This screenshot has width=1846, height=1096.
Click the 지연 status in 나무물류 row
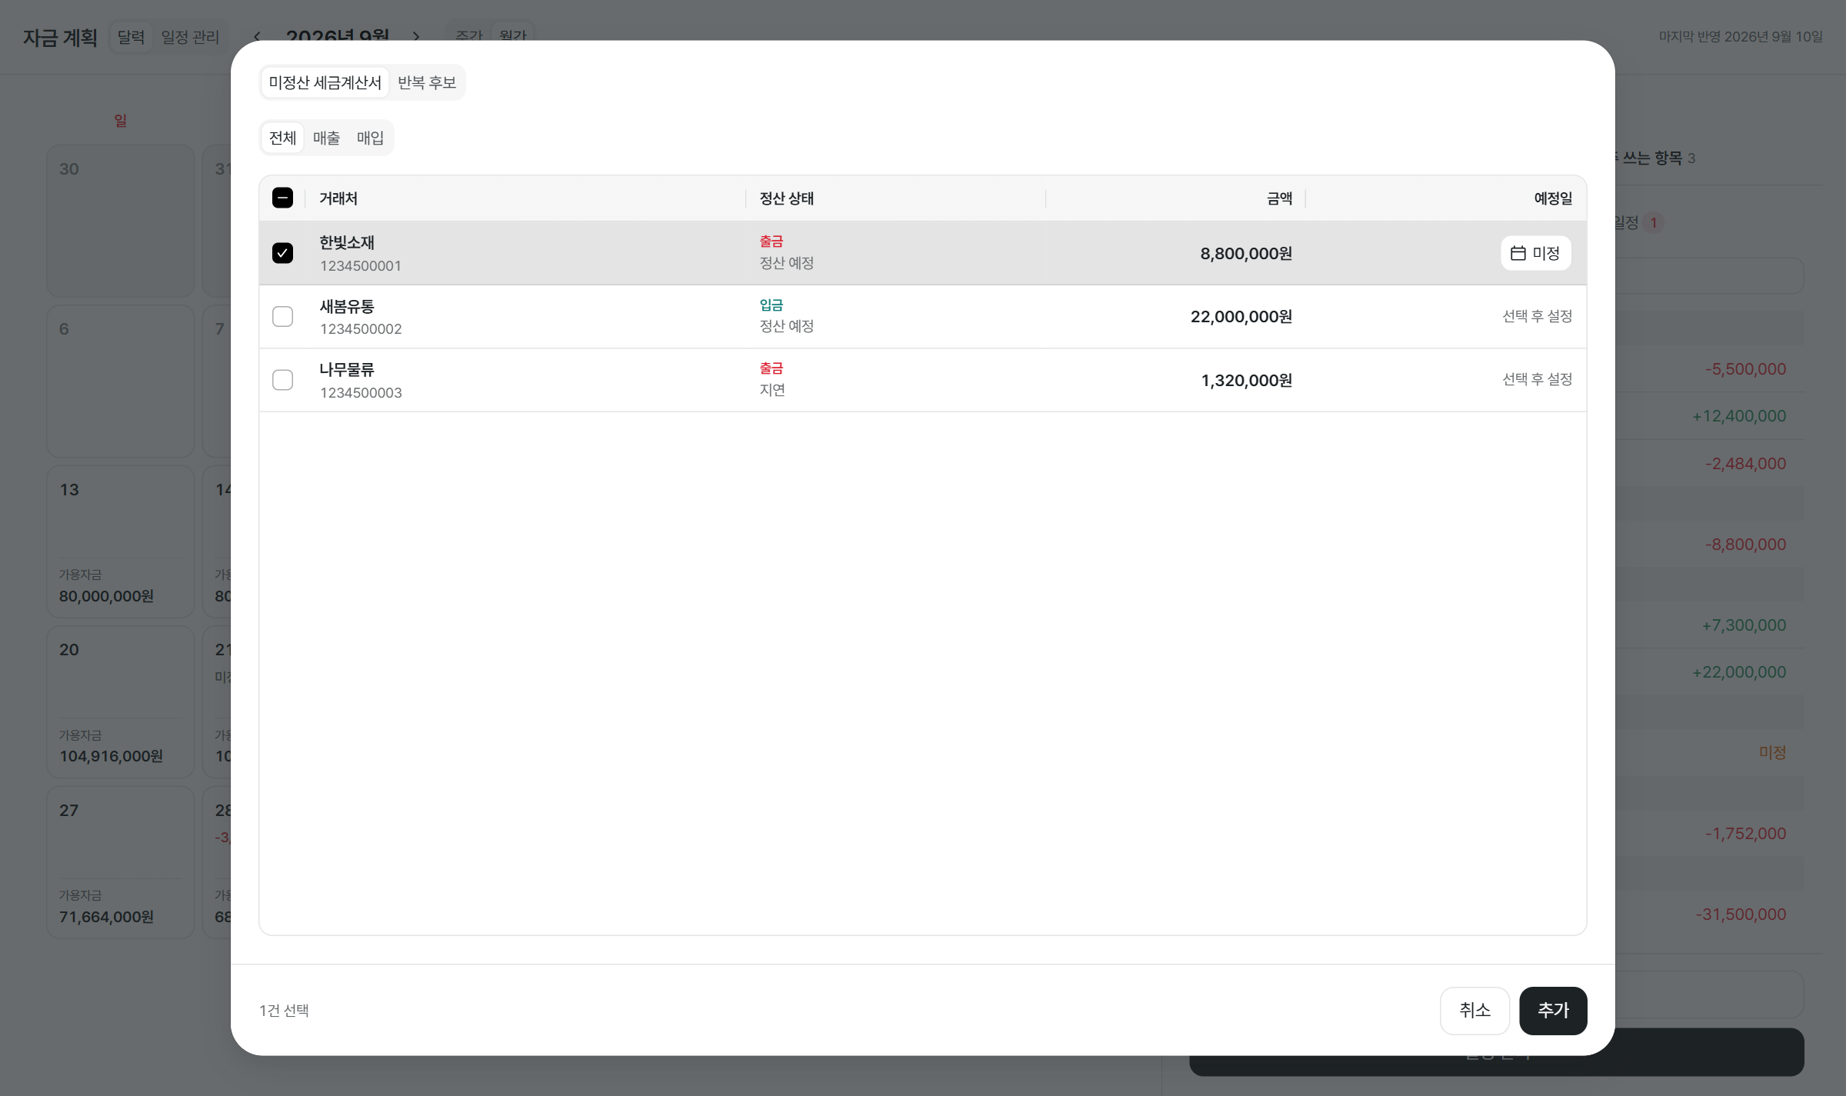click(x=772, y=390)
